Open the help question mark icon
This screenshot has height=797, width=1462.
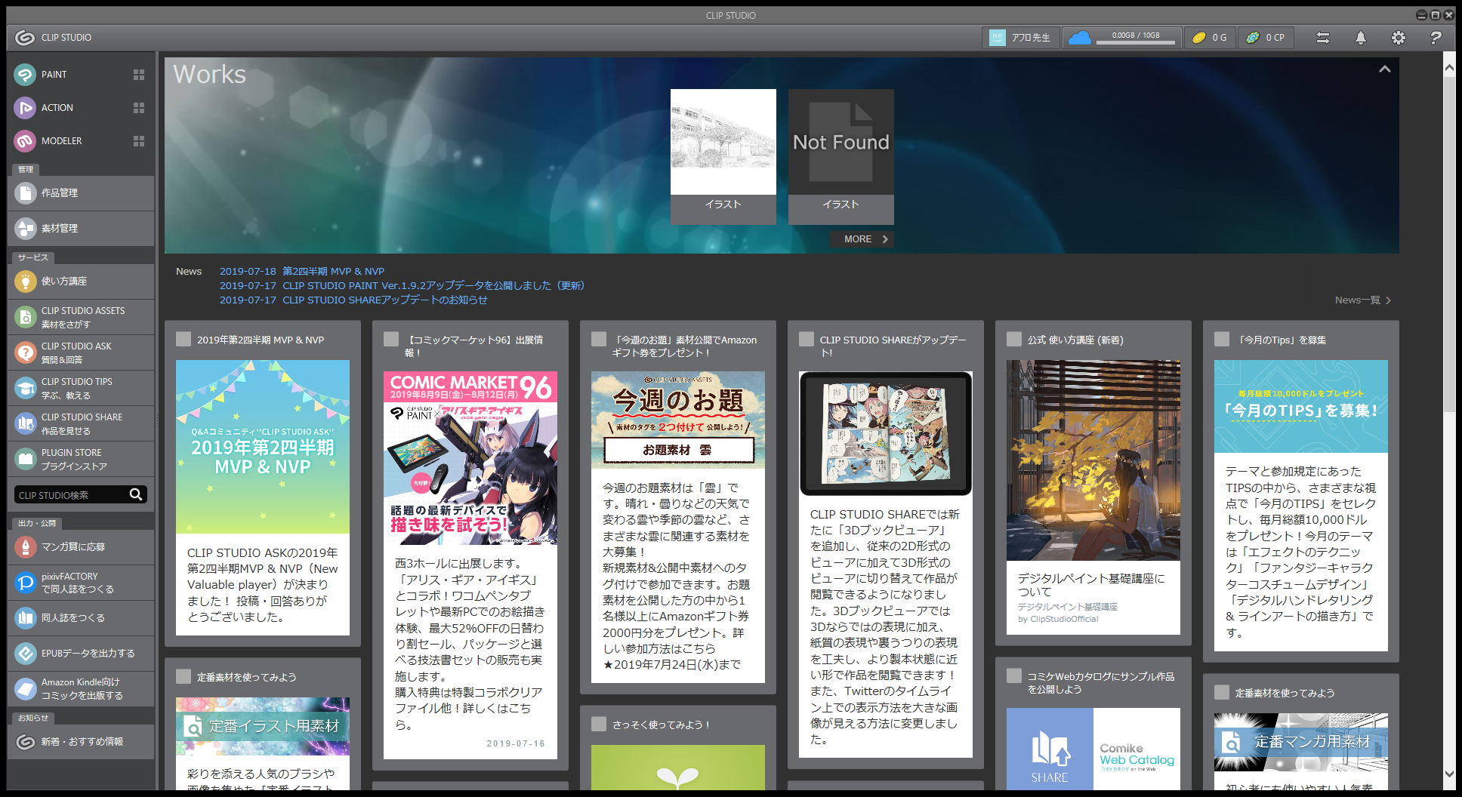(x=1436, y=38)
